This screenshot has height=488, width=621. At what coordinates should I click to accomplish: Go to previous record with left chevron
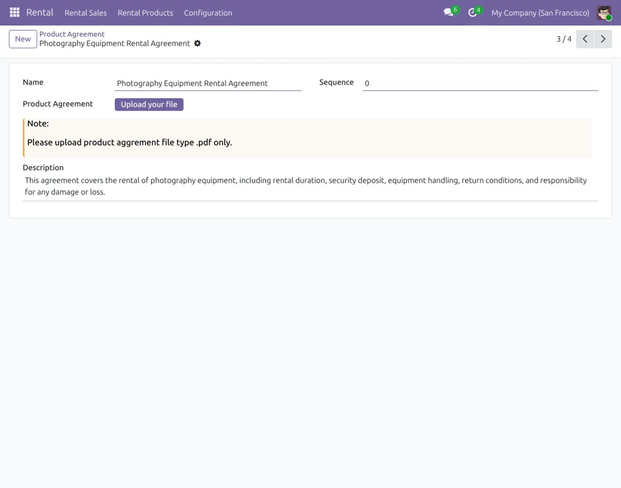pos(585,39)
